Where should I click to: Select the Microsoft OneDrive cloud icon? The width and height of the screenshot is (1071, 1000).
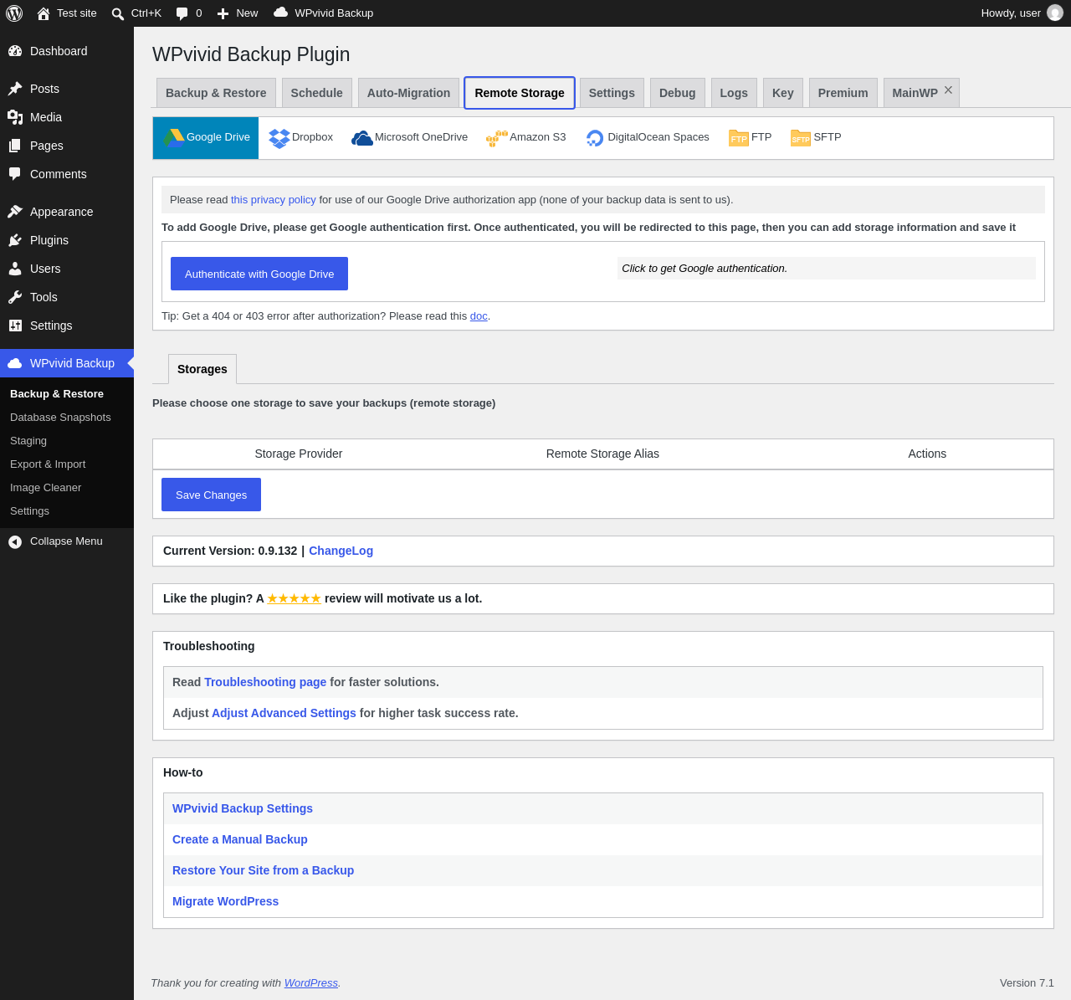click(362, 138)
